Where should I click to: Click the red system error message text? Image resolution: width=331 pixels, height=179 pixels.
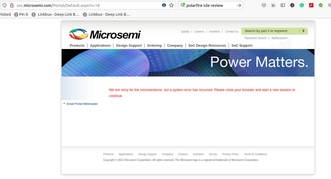point(202,93)
